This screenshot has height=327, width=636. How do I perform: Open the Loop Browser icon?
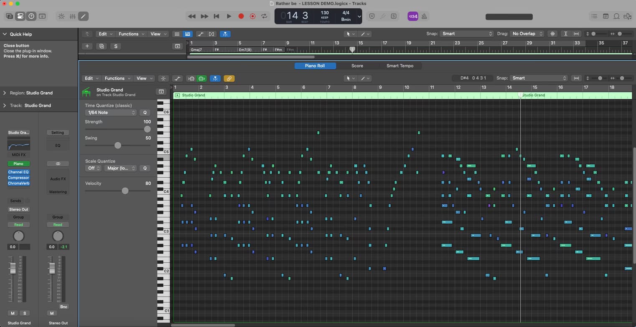coord(616,16)
